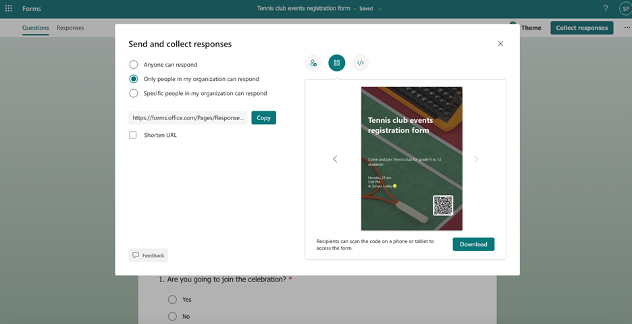Select Only people in my organization option
The image size is (632, 324).
click(x=134, y=79)
